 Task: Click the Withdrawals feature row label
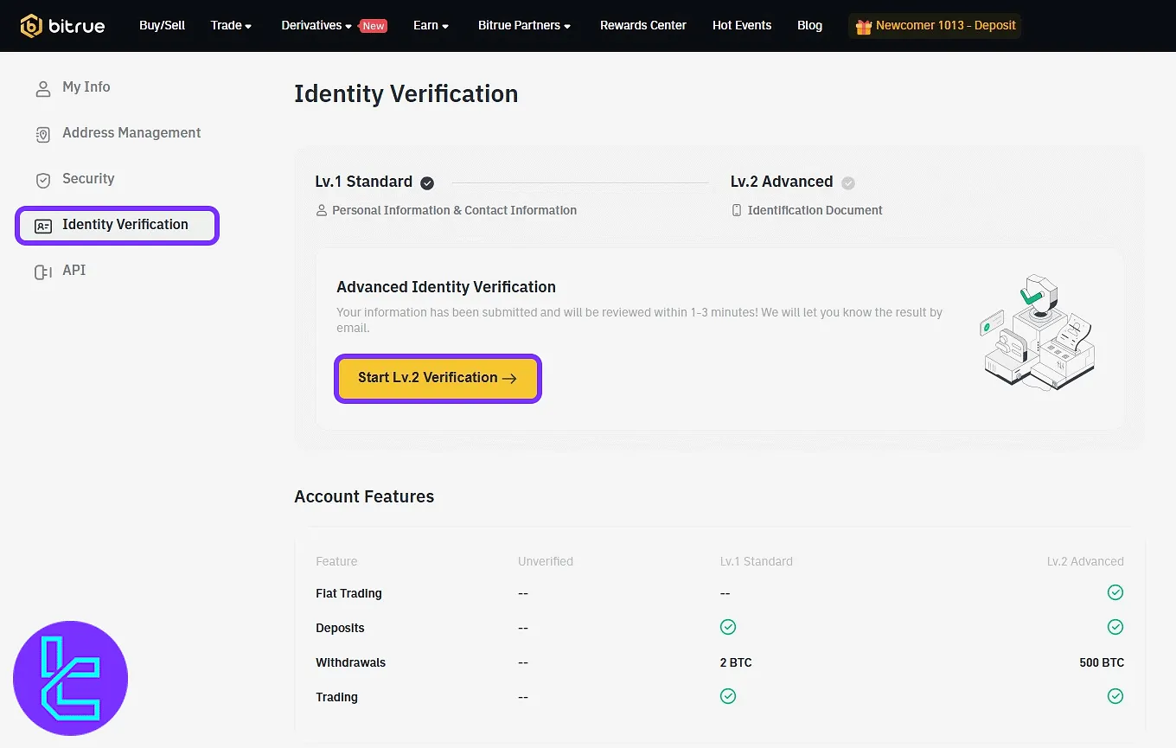tap(350, 663)
